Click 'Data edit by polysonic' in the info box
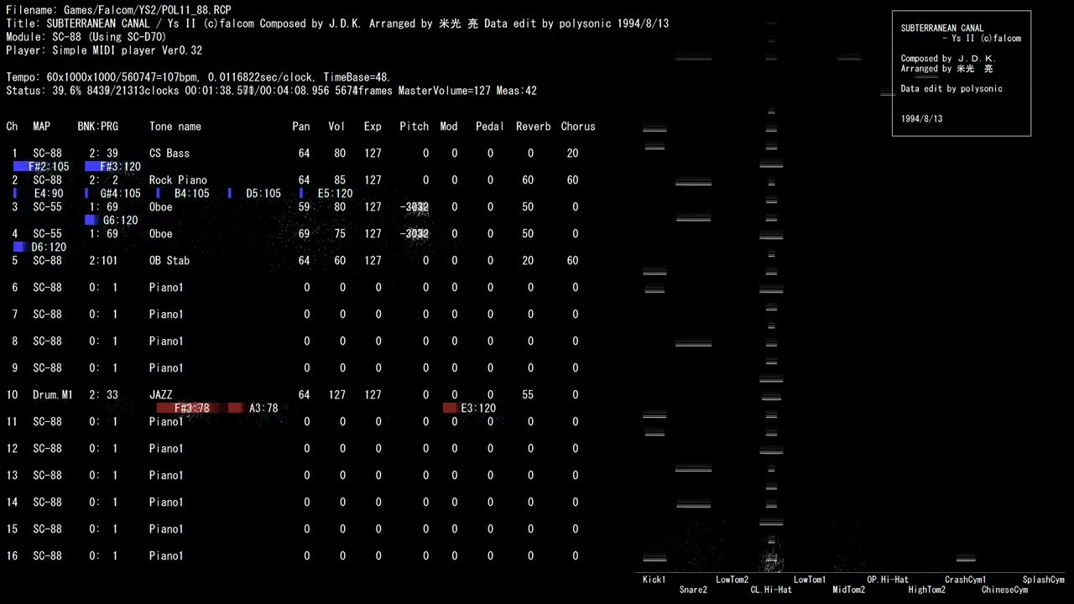This screenshot has width=1074, height=604. point(951,89)
